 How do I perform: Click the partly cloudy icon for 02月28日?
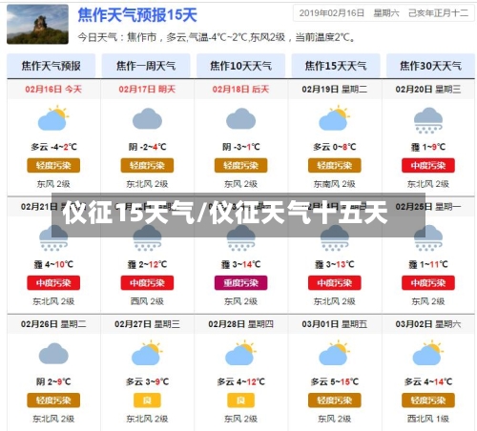240,353
